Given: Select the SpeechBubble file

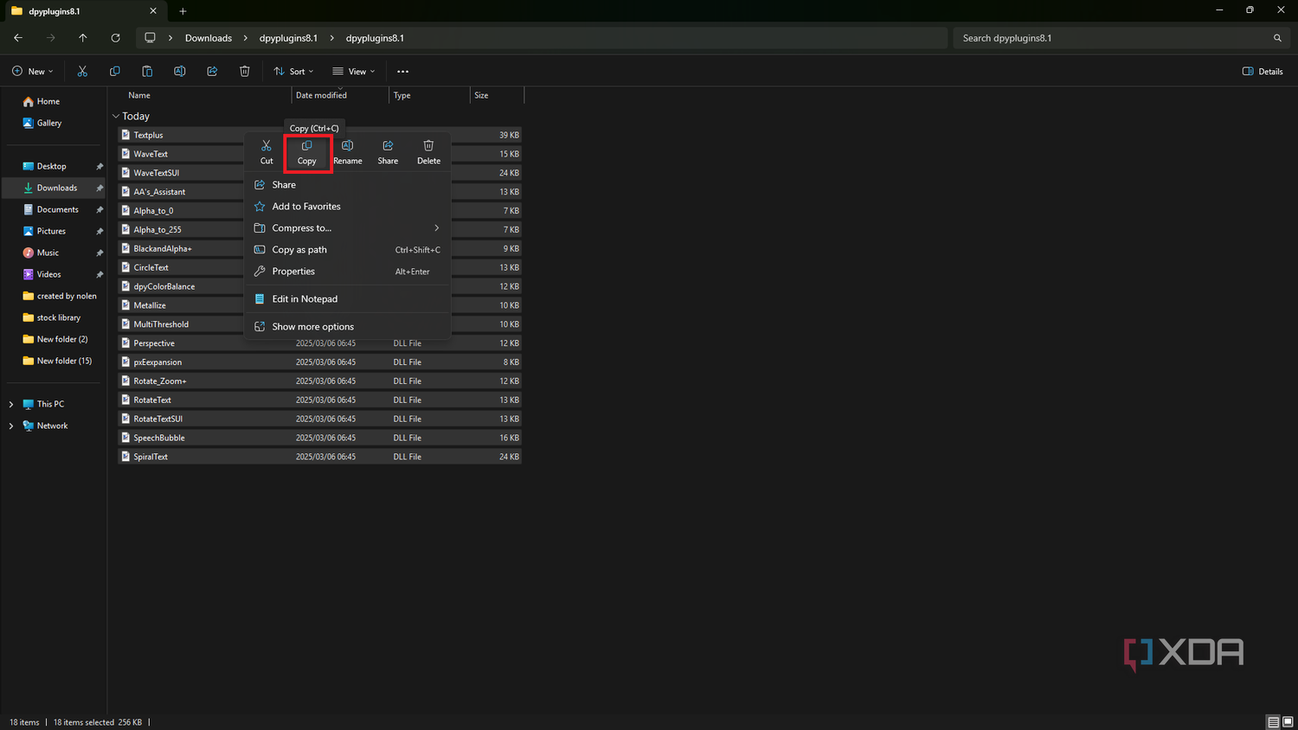Looking at the screenshot, I should click(319, 438).
